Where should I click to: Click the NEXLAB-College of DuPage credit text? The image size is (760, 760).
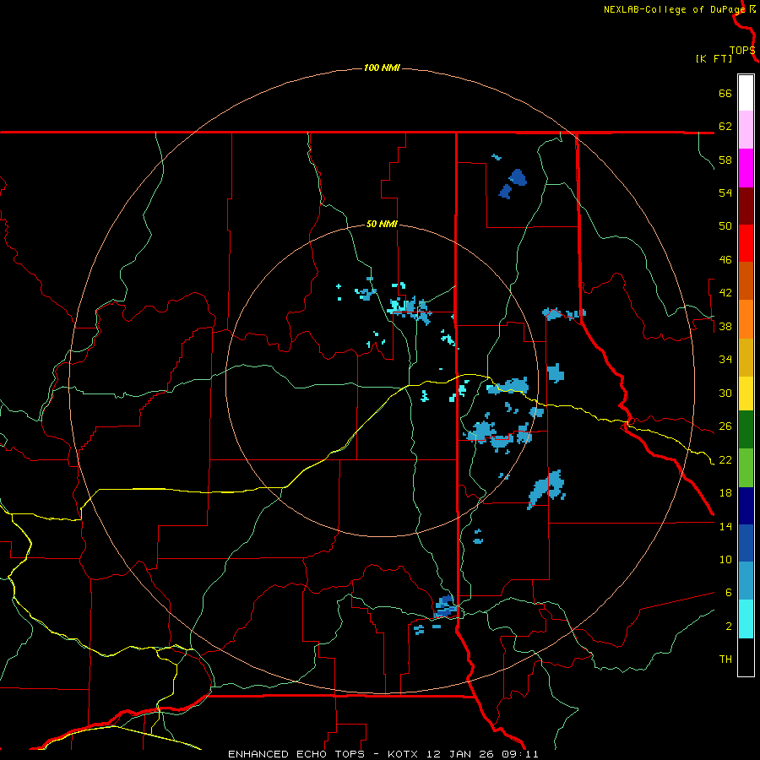click(675, 9)
